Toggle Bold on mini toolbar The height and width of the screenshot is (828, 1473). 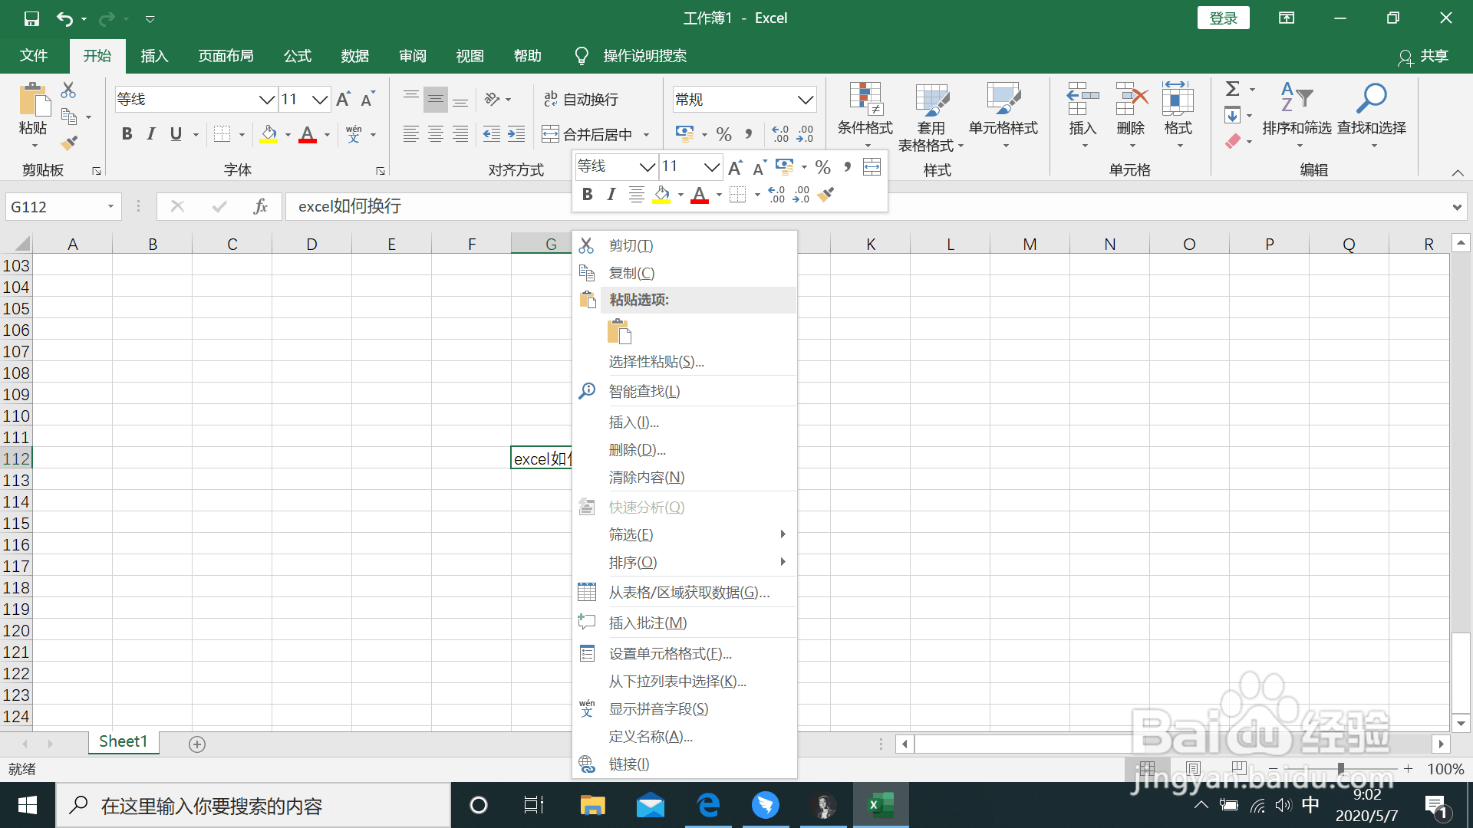pos(588,195)
